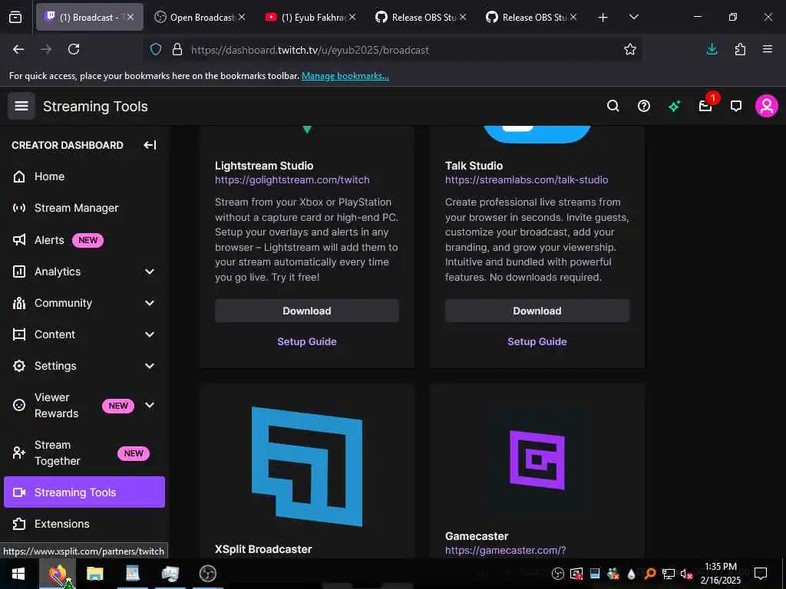Open a new browser tab

click(x=603, y=18)
